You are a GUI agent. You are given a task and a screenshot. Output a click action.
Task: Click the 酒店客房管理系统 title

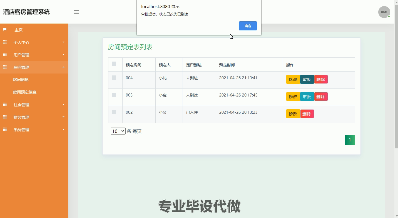[26, 12]
